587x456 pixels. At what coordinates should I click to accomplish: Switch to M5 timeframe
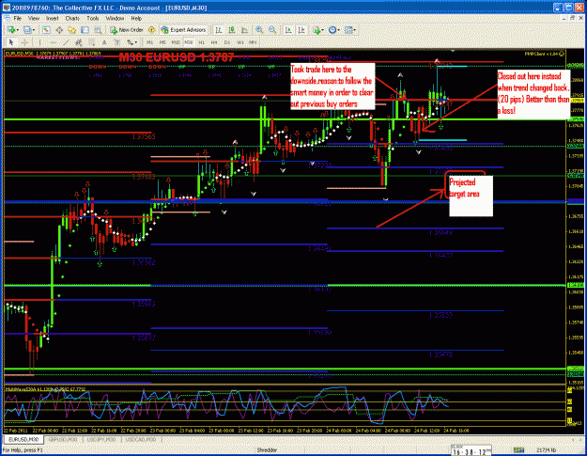[x=162, y=42]
